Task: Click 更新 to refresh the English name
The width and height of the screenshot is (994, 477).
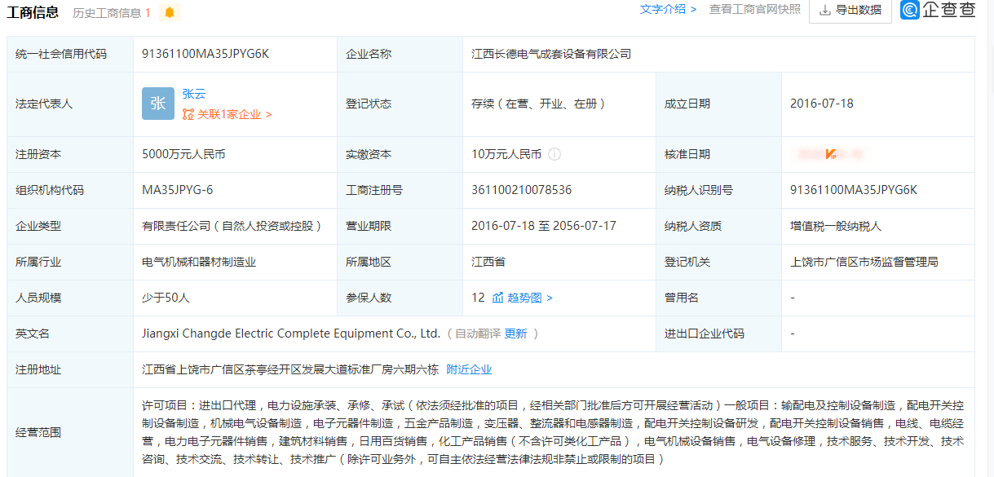Action: point(515,333)
